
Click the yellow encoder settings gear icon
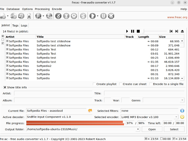pos(182,117)
